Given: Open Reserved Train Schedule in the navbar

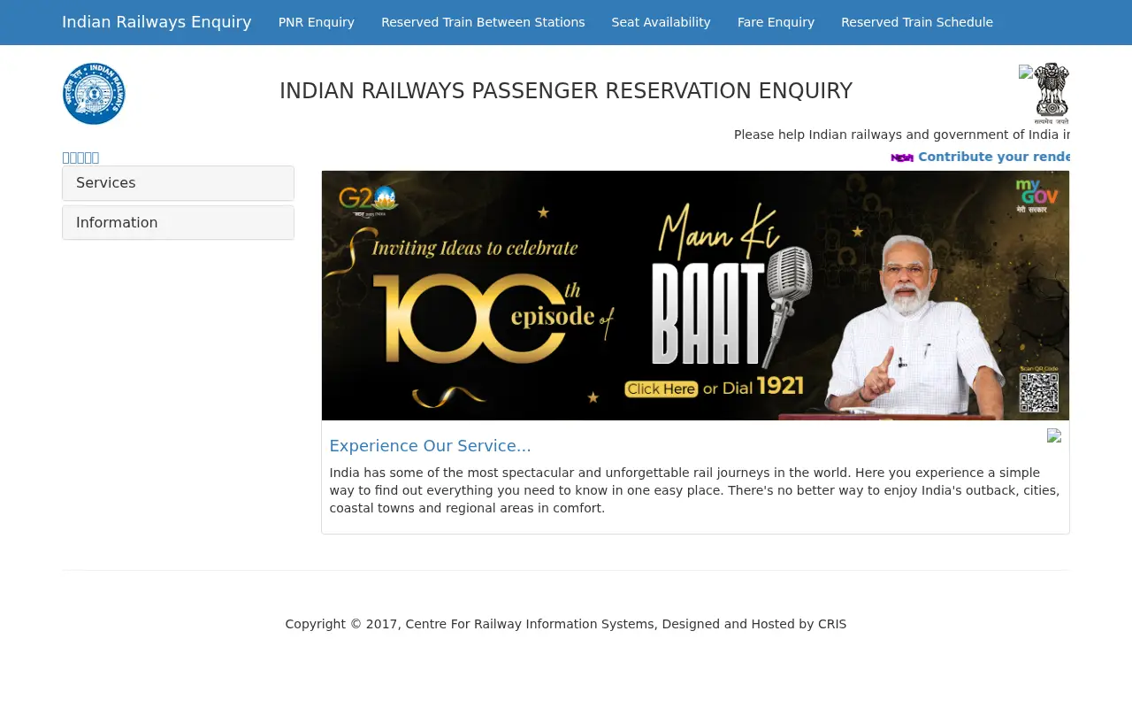Looking at the screenshot, I should [x=917, y=22].
